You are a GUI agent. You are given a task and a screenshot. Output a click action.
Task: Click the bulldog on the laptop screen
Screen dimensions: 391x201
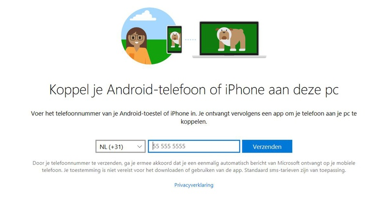[x=231, y=38]
